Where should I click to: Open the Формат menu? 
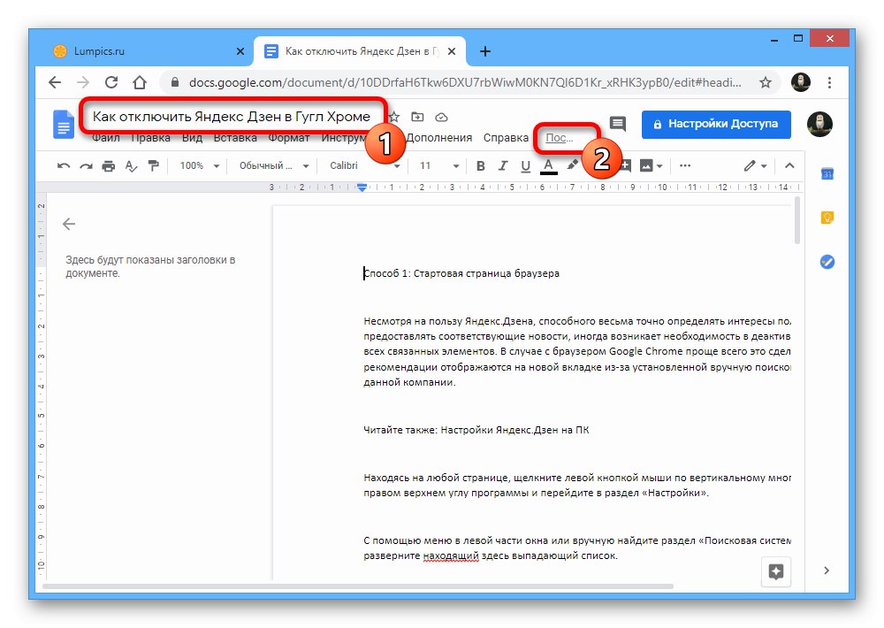click(289, 138)
